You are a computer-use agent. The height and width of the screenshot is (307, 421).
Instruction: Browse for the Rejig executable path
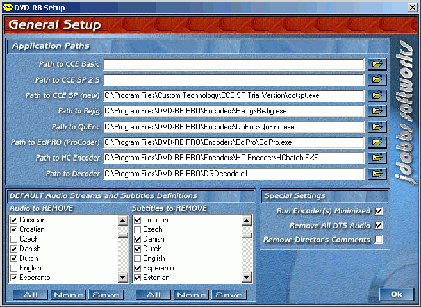click(x=377, y=111)
